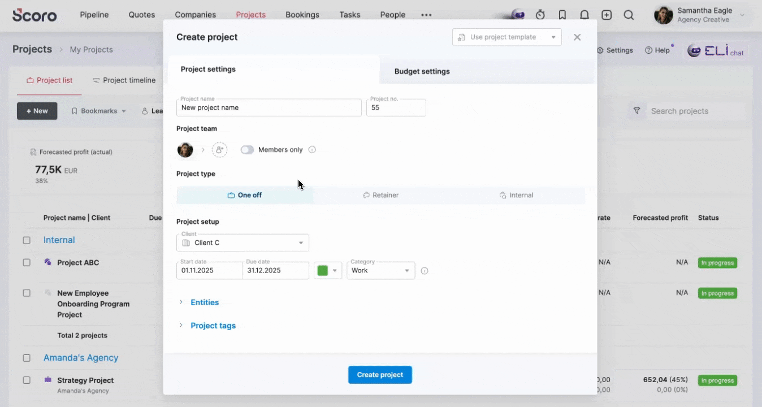Click the filter funnel icon
The height and width of the screenshot is (407, 762).
click(637, 111)
